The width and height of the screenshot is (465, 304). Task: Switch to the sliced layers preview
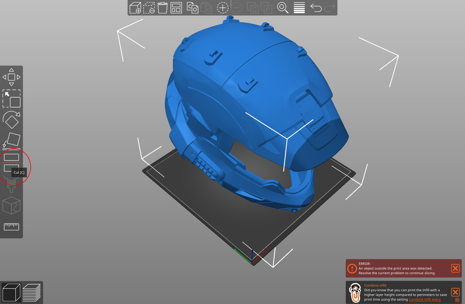32,293
